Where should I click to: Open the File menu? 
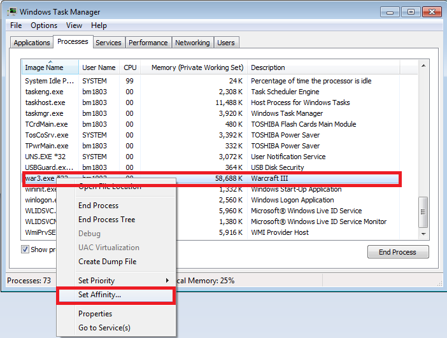pos(16,25)
